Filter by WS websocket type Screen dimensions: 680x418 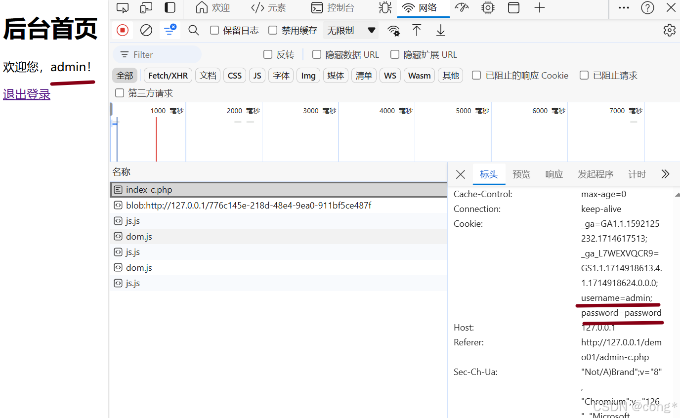pos(390,75)
